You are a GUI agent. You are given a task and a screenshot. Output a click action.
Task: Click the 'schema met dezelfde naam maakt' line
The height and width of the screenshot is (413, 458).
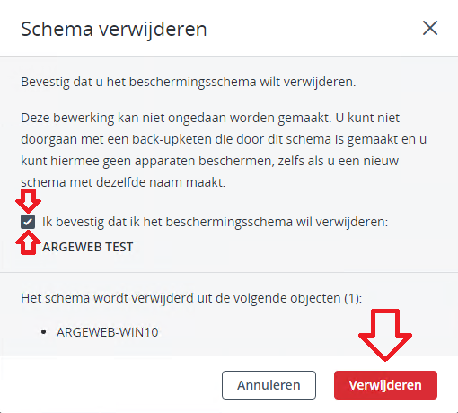(x=123, y=182)
